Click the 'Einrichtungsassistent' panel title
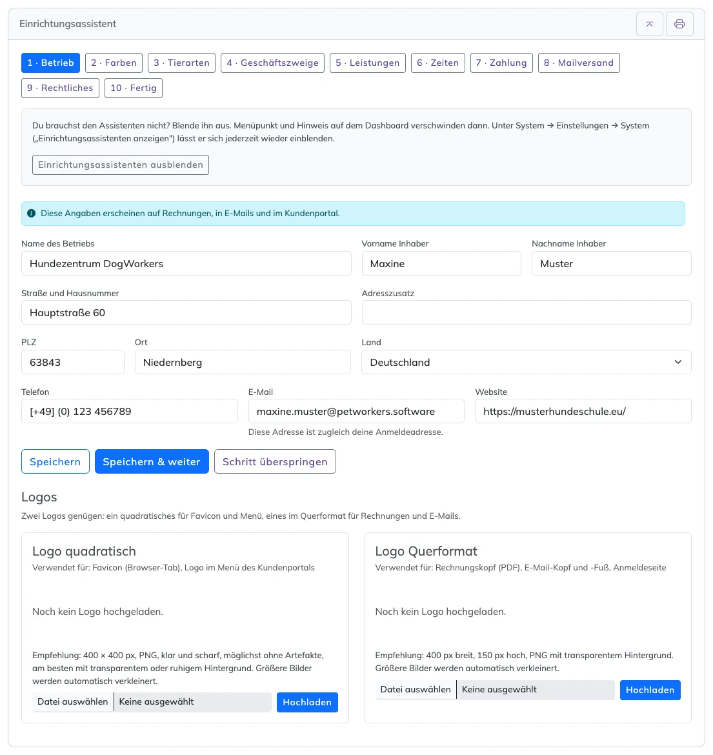Image resolution: width=713 pixels, height=755 pixels. [x=68, y=24]
